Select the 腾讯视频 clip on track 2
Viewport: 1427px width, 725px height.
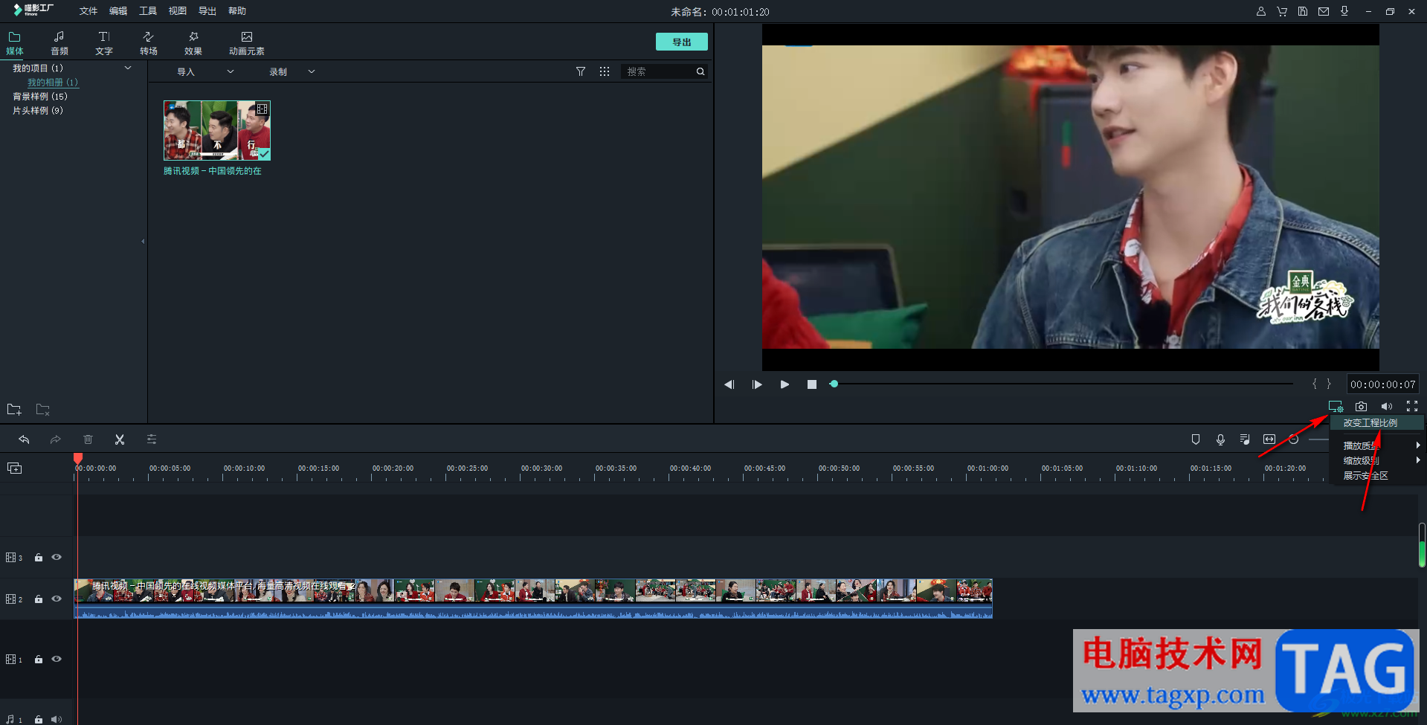(x=533, y=599)
